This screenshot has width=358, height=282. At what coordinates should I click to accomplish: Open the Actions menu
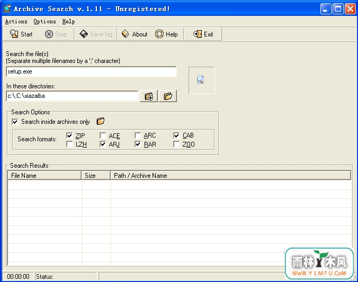[16, 22]
